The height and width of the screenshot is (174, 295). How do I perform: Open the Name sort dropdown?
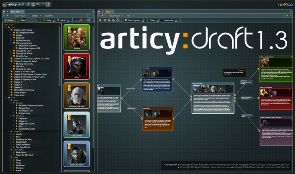click(x=10, y=20)
